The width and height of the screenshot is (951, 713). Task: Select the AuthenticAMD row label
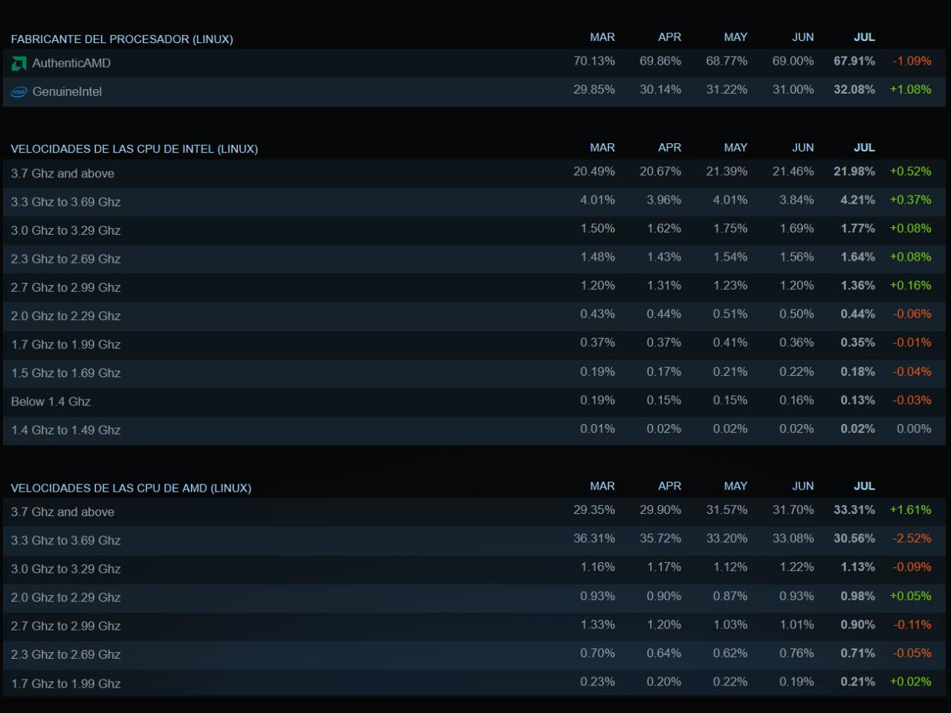click(71, 63)
